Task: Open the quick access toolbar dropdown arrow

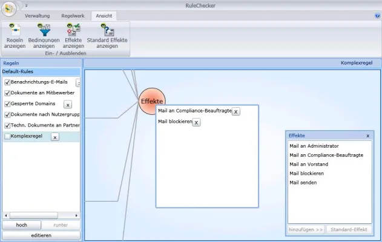Action: tap(26, 5)
